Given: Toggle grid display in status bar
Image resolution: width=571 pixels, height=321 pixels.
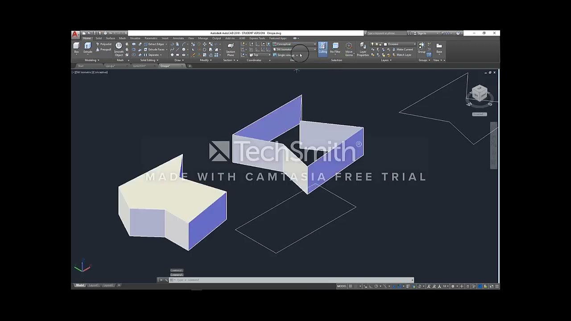Looking at the screenshot, I should [351, 286].
